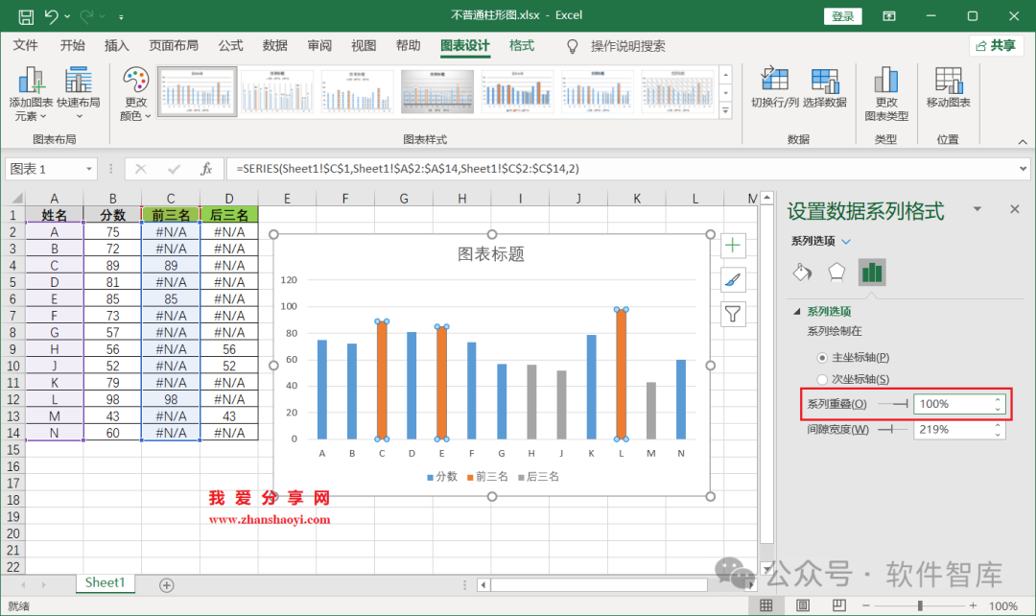Click the Share button
The height and width of the screenshot is (616, 1036).
point(996,46)
